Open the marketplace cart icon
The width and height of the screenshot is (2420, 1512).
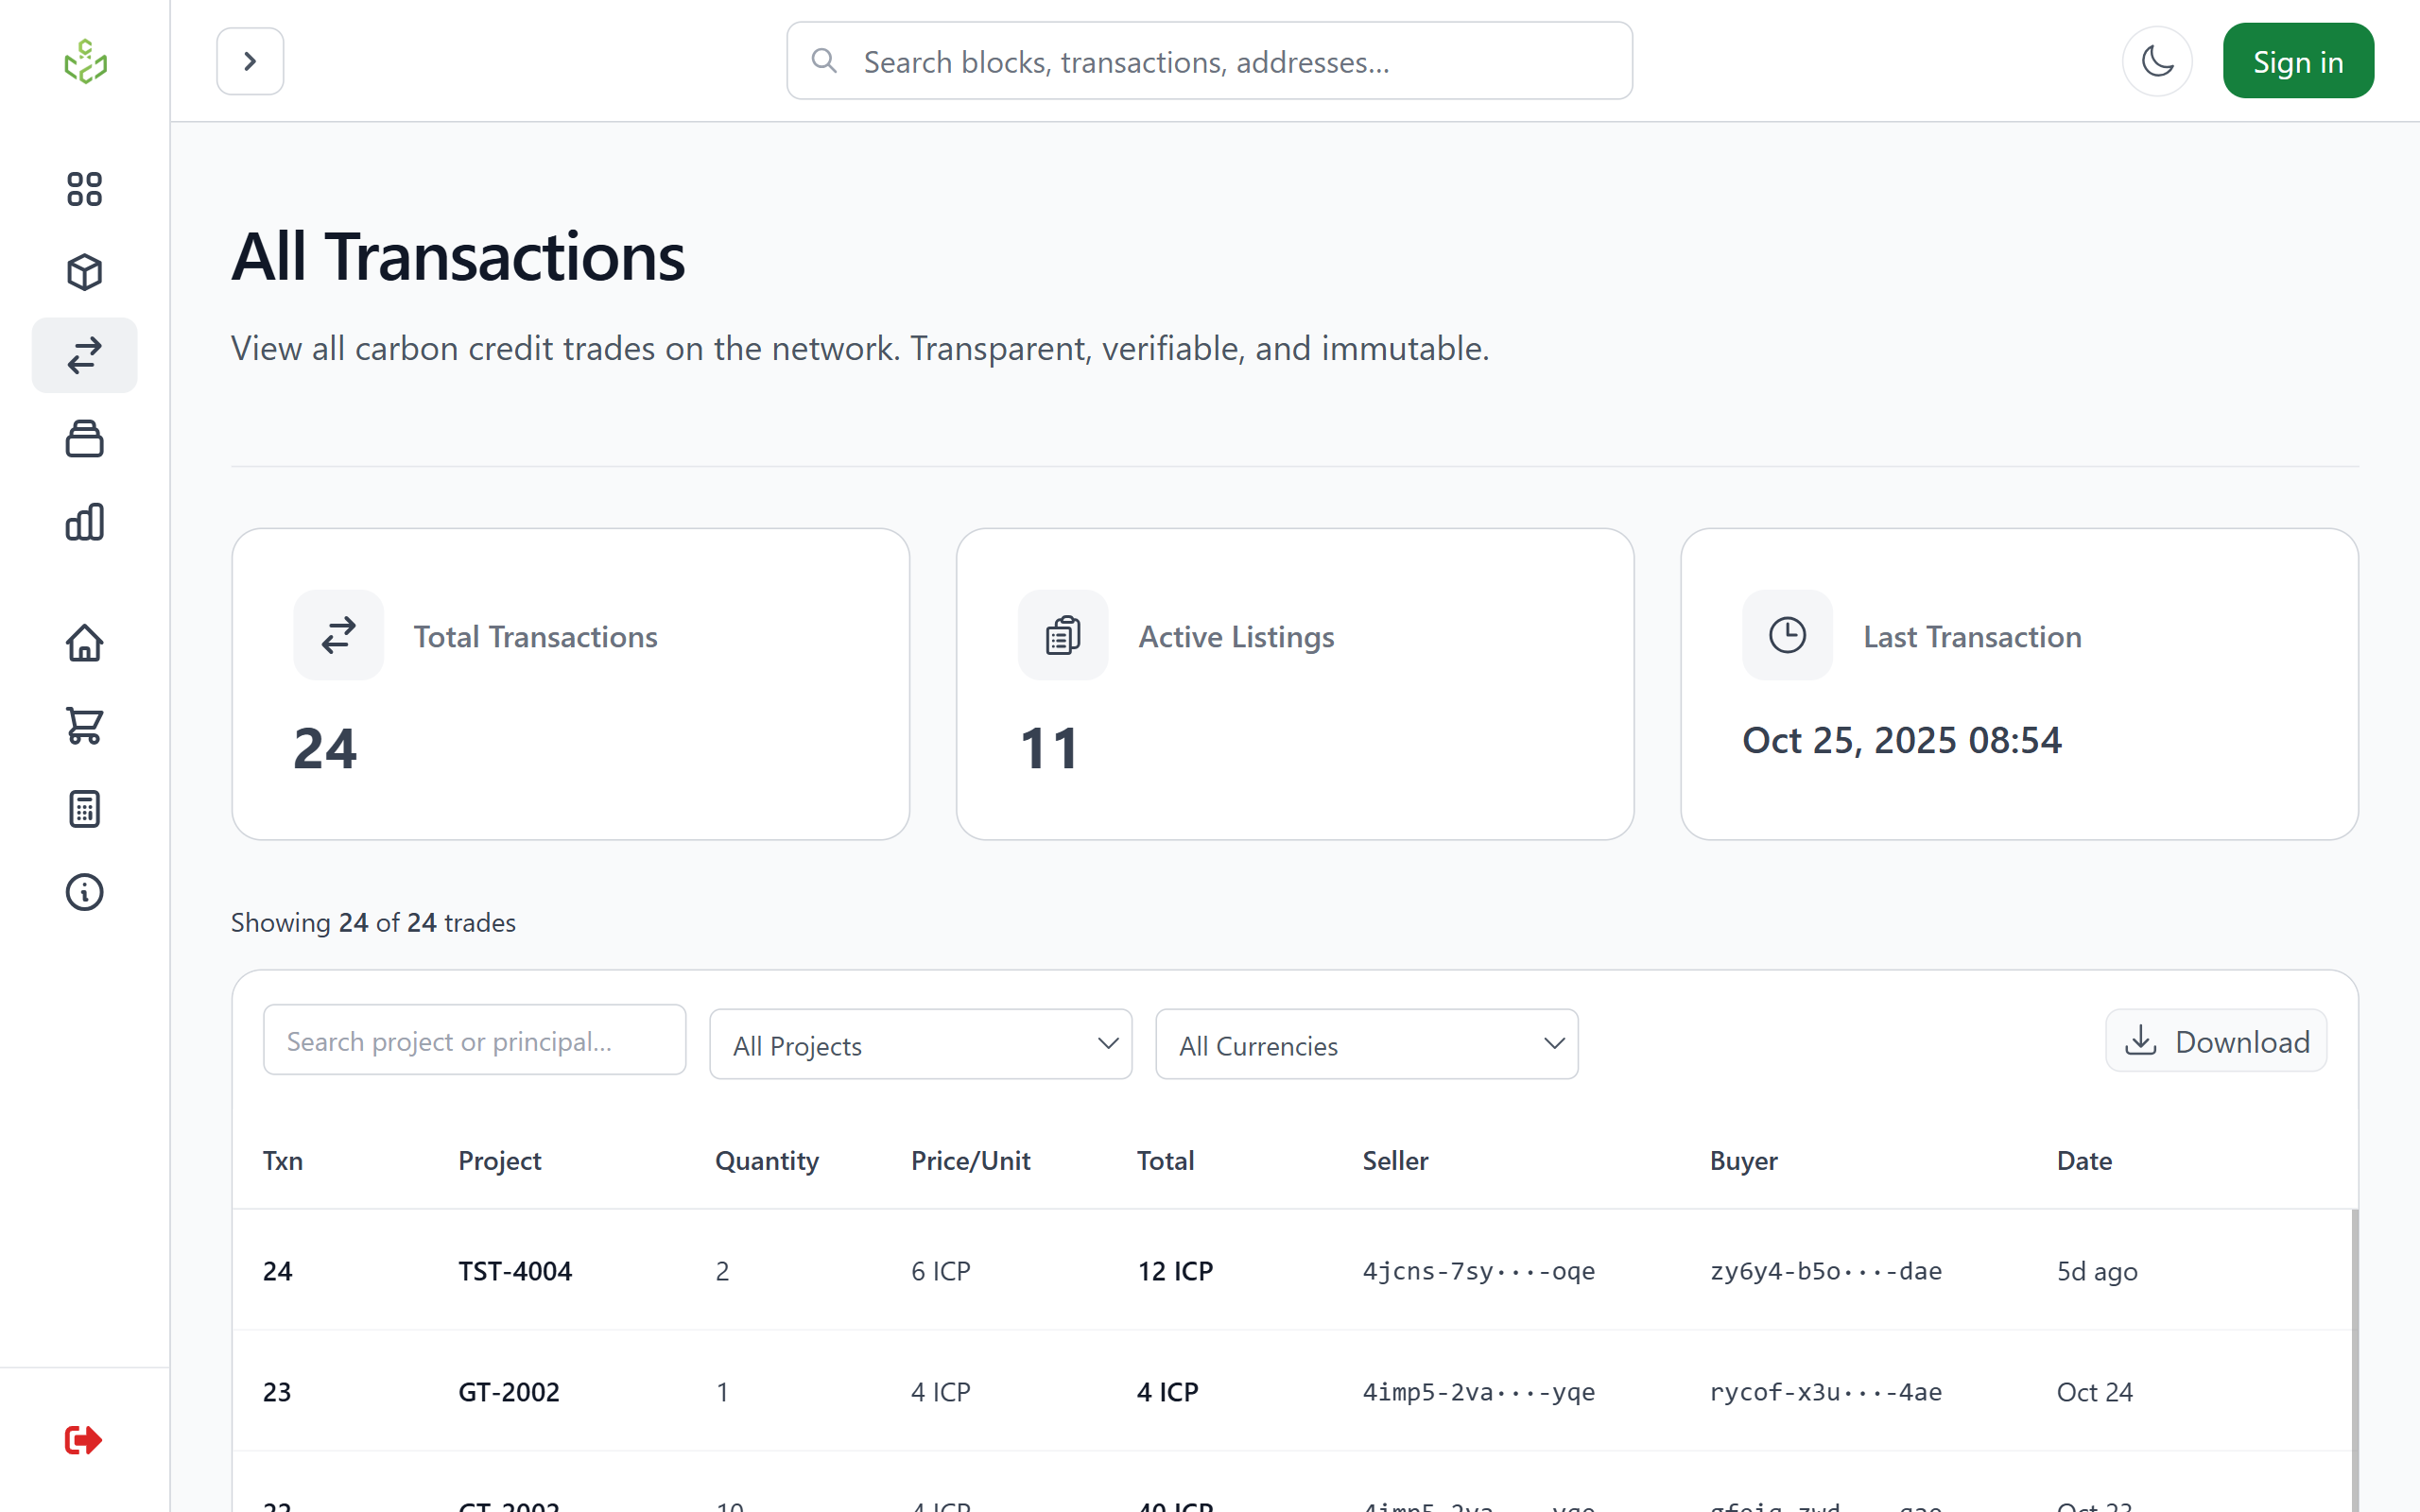84,726
